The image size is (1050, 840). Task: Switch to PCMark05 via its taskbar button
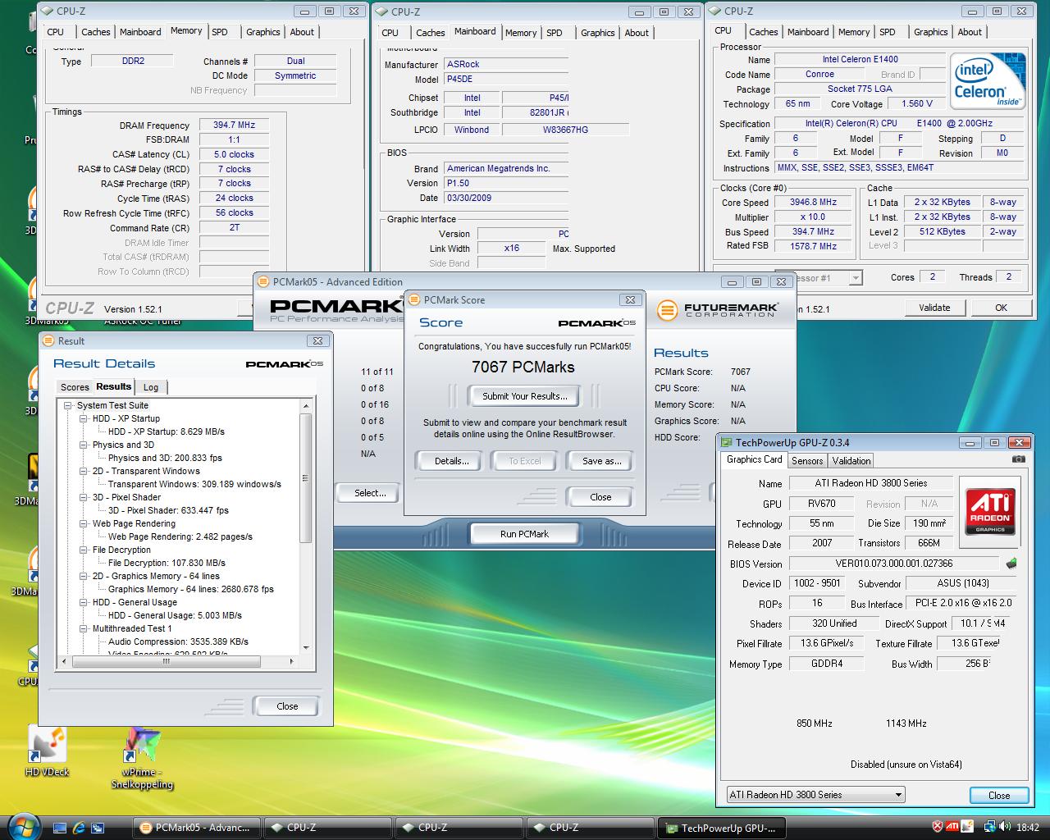197,827
